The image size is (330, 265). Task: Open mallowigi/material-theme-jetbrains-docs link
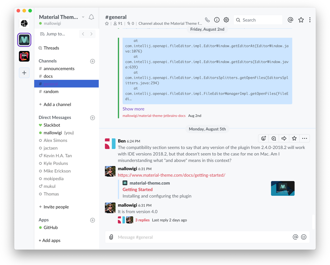154,116
